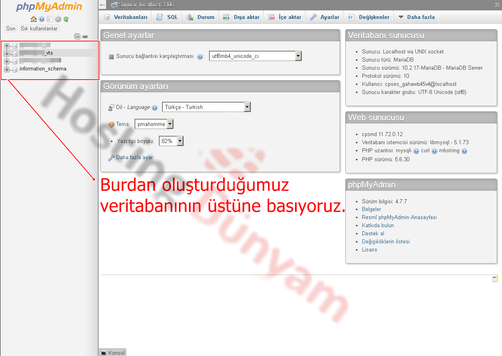Open the Türkçe - Turkish language dropdown
502x356 pixels.
click(206, 107)
